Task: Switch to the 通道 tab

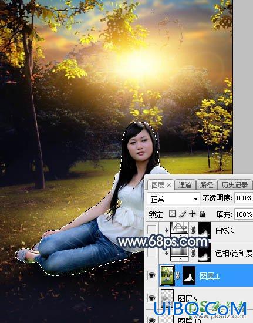Action: (184, 185)
